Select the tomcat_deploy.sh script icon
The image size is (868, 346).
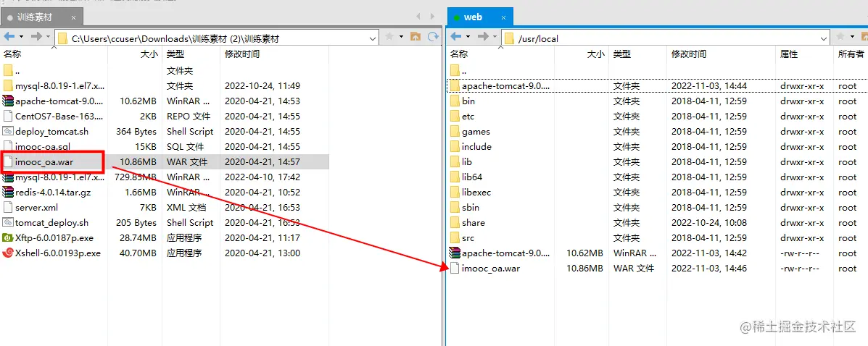[x=8, y=223]
